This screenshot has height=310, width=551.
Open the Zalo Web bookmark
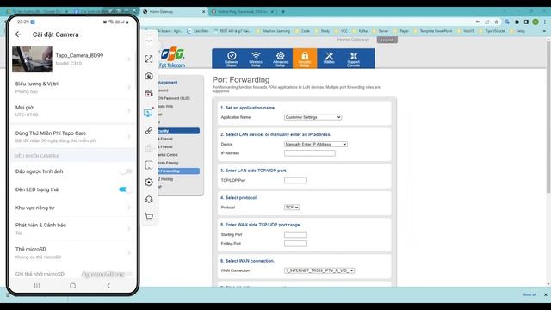coord(198,31)
